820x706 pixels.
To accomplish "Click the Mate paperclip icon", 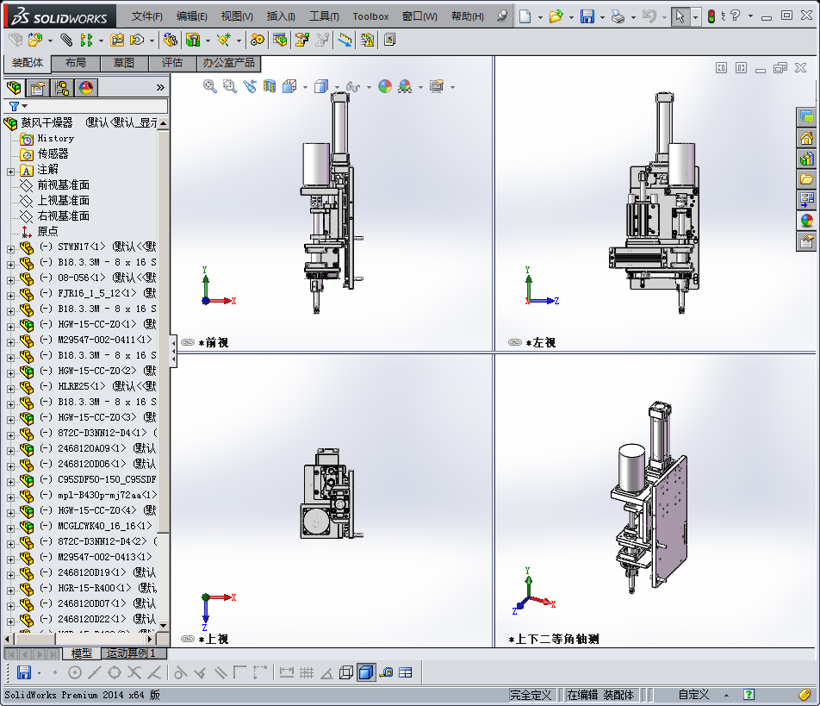I will tap(66, 40).
